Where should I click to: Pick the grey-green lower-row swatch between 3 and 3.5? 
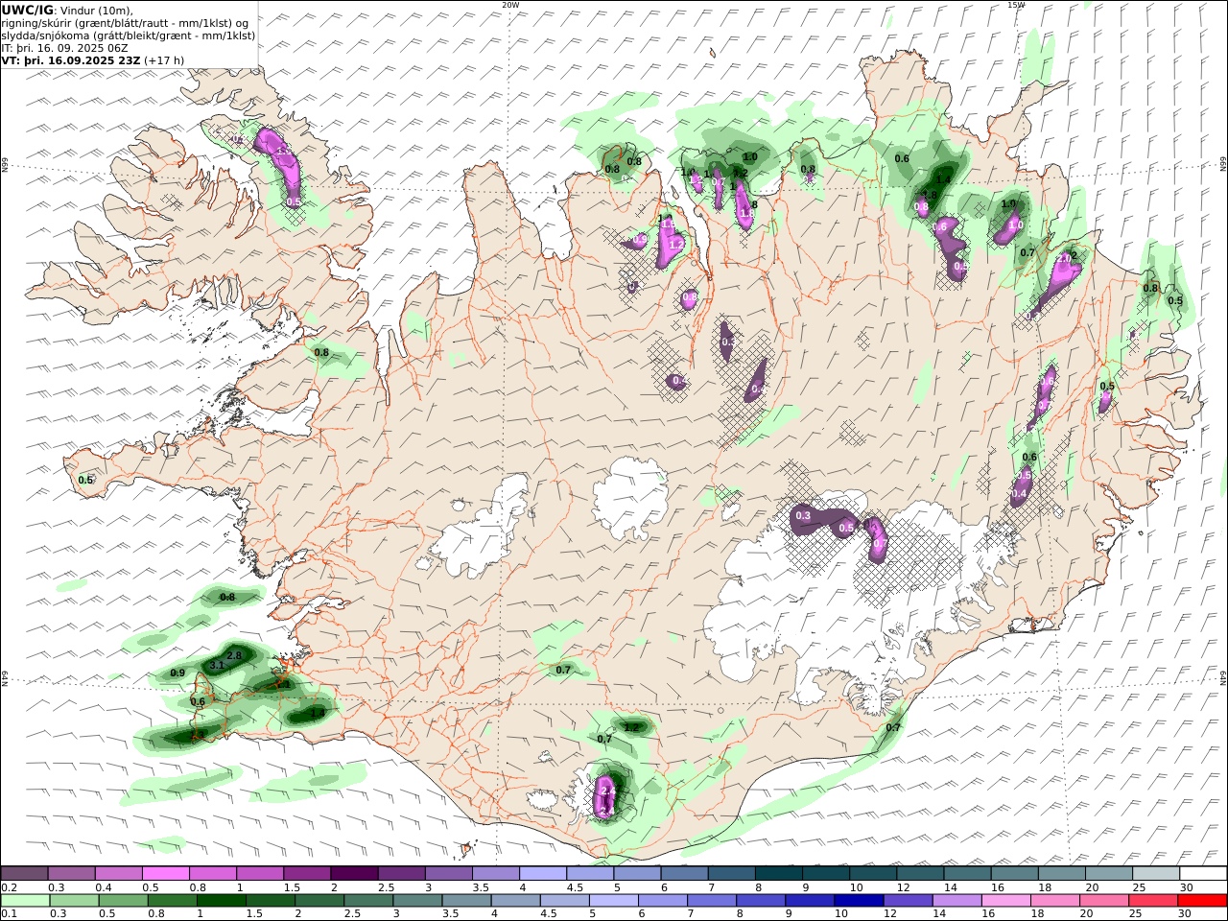417,901
